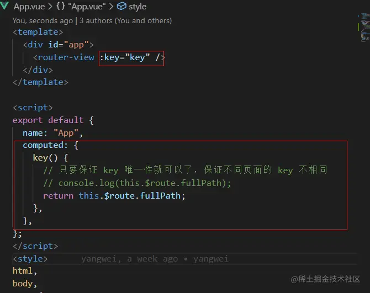Click the "export default {" line

pyautogui.click(x=54, y=120)
